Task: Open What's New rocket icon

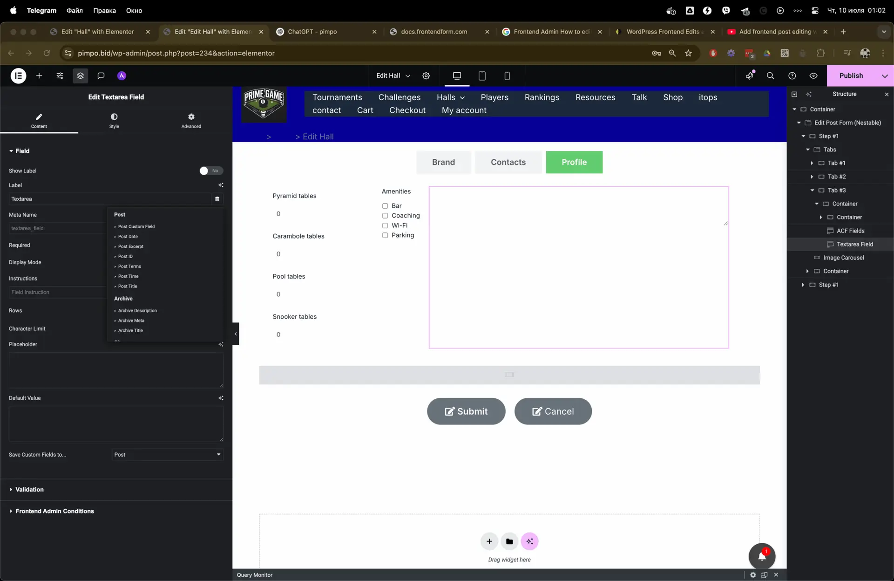Action: click(750, 75)
